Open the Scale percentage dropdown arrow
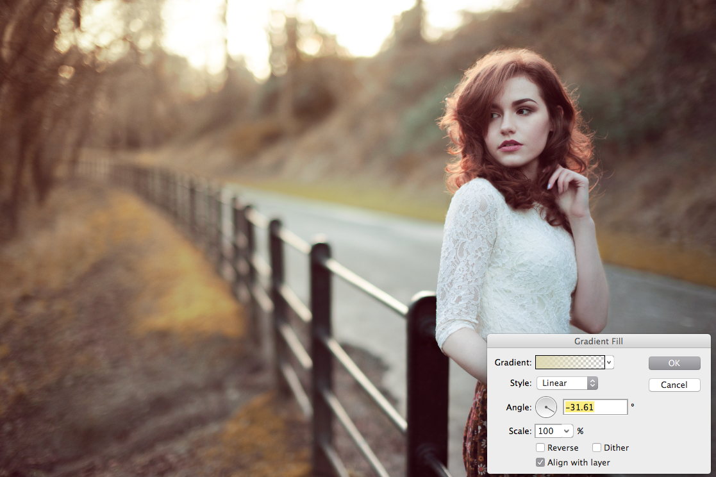Viewport: 716px width, 477px height. click(x=567, y=431)
